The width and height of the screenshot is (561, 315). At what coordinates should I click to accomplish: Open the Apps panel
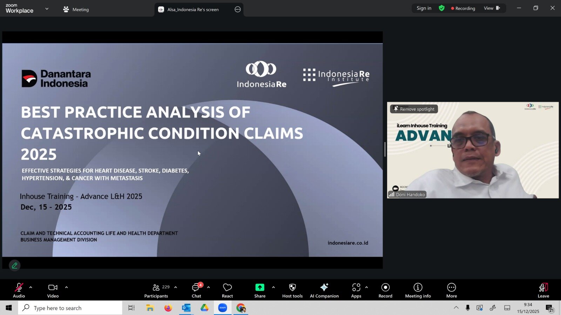pyautogui.click(x=356, y=290)
